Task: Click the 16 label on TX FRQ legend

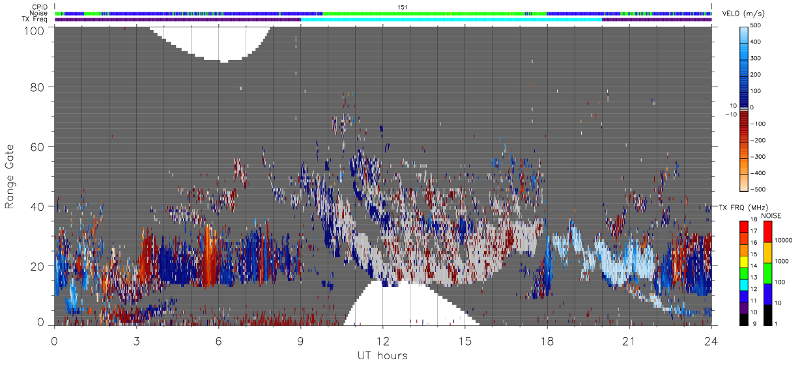Action: (753, 243)
